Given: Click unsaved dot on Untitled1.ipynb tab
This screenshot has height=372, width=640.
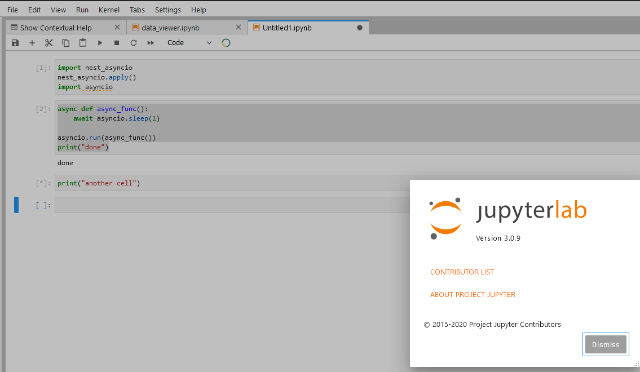Looking at the screenshot, I should click(360, 28).
